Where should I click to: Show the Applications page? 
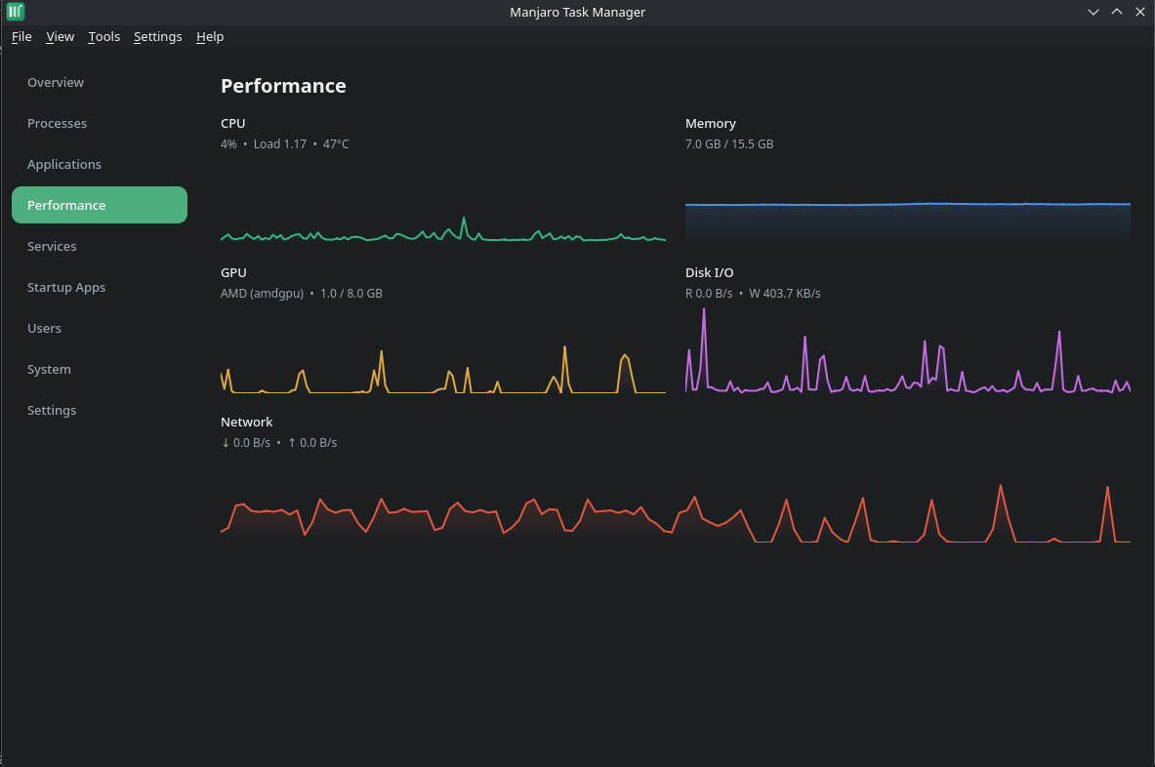[100, 164]
